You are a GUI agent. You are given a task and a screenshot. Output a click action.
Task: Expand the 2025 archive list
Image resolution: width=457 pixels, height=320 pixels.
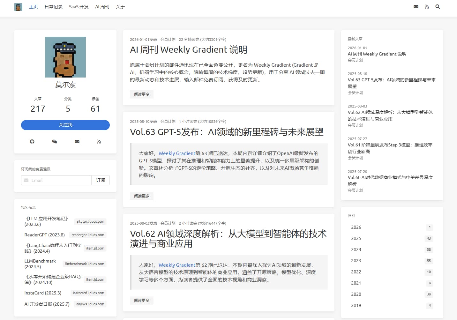pyautogui.click(x=356, y=238)
